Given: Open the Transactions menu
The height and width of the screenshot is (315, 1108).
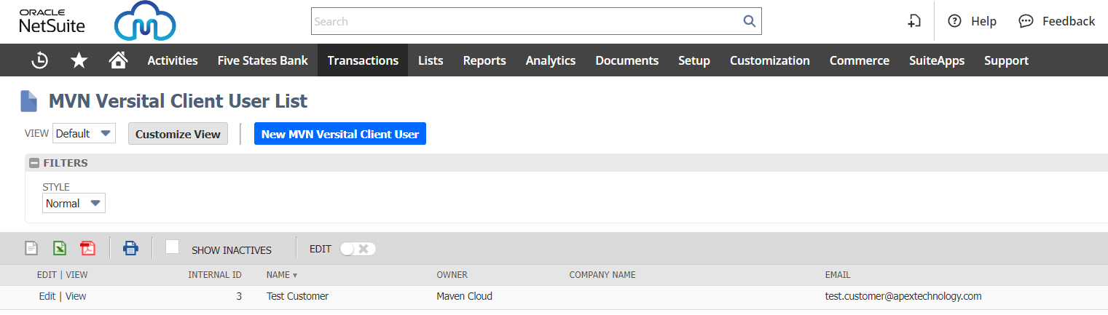Looking at the screenshot, I should point(363,61).
